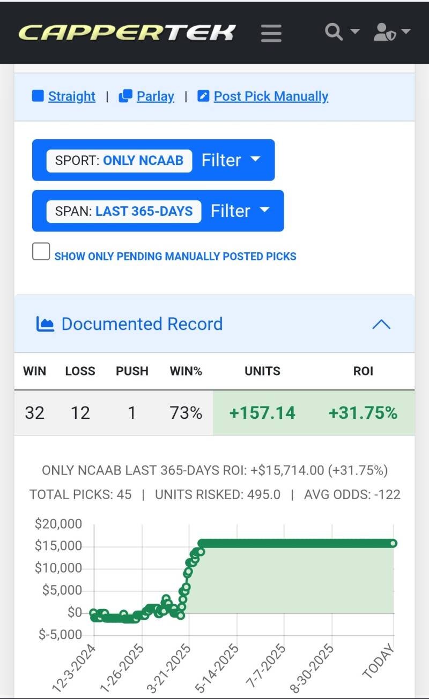Click the CapperTek logo
Screen dimensions: 429x699
tap(127, 33)
